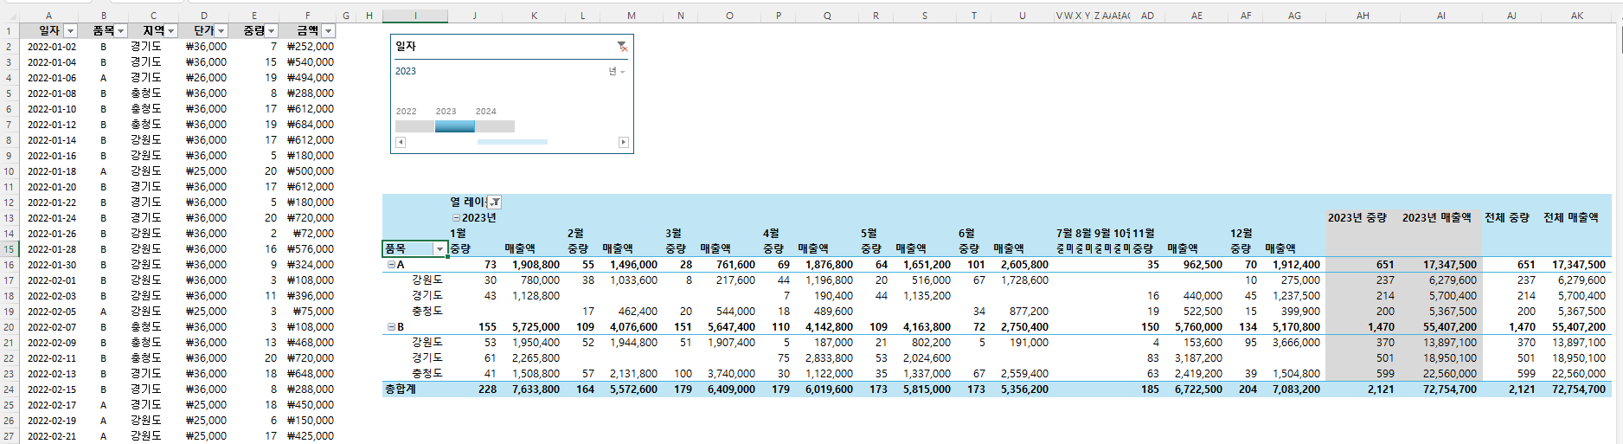Select column AK header
1623x444 pixels.
click(1577, 16)
